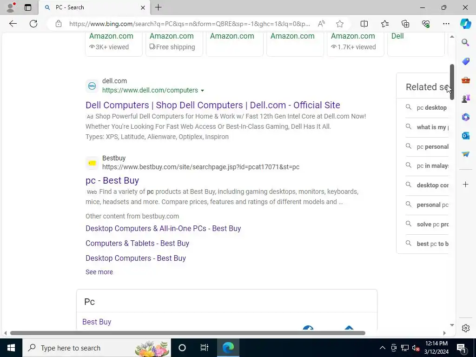View site information lock icon
This screenshot has height=357, width=476.
(x=59, y=24)
